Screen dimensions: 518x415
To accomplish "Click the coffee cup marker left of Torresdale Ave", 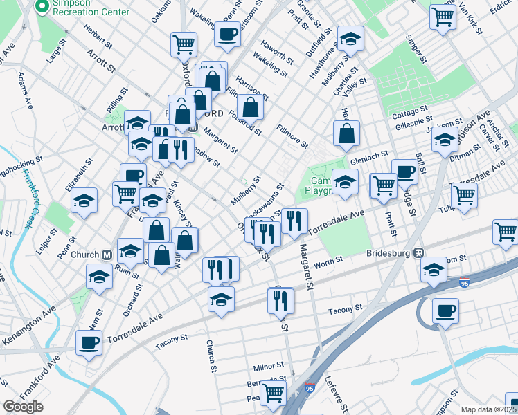I will [89, 344].
